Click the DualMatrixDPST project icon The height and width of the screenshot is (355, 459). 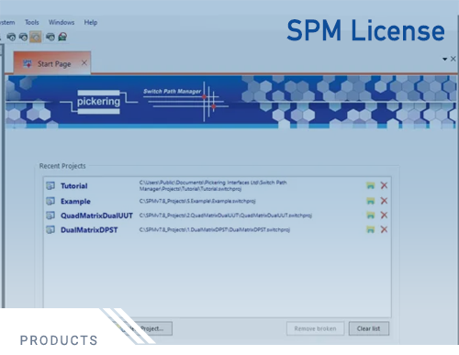tap(50, 229)
